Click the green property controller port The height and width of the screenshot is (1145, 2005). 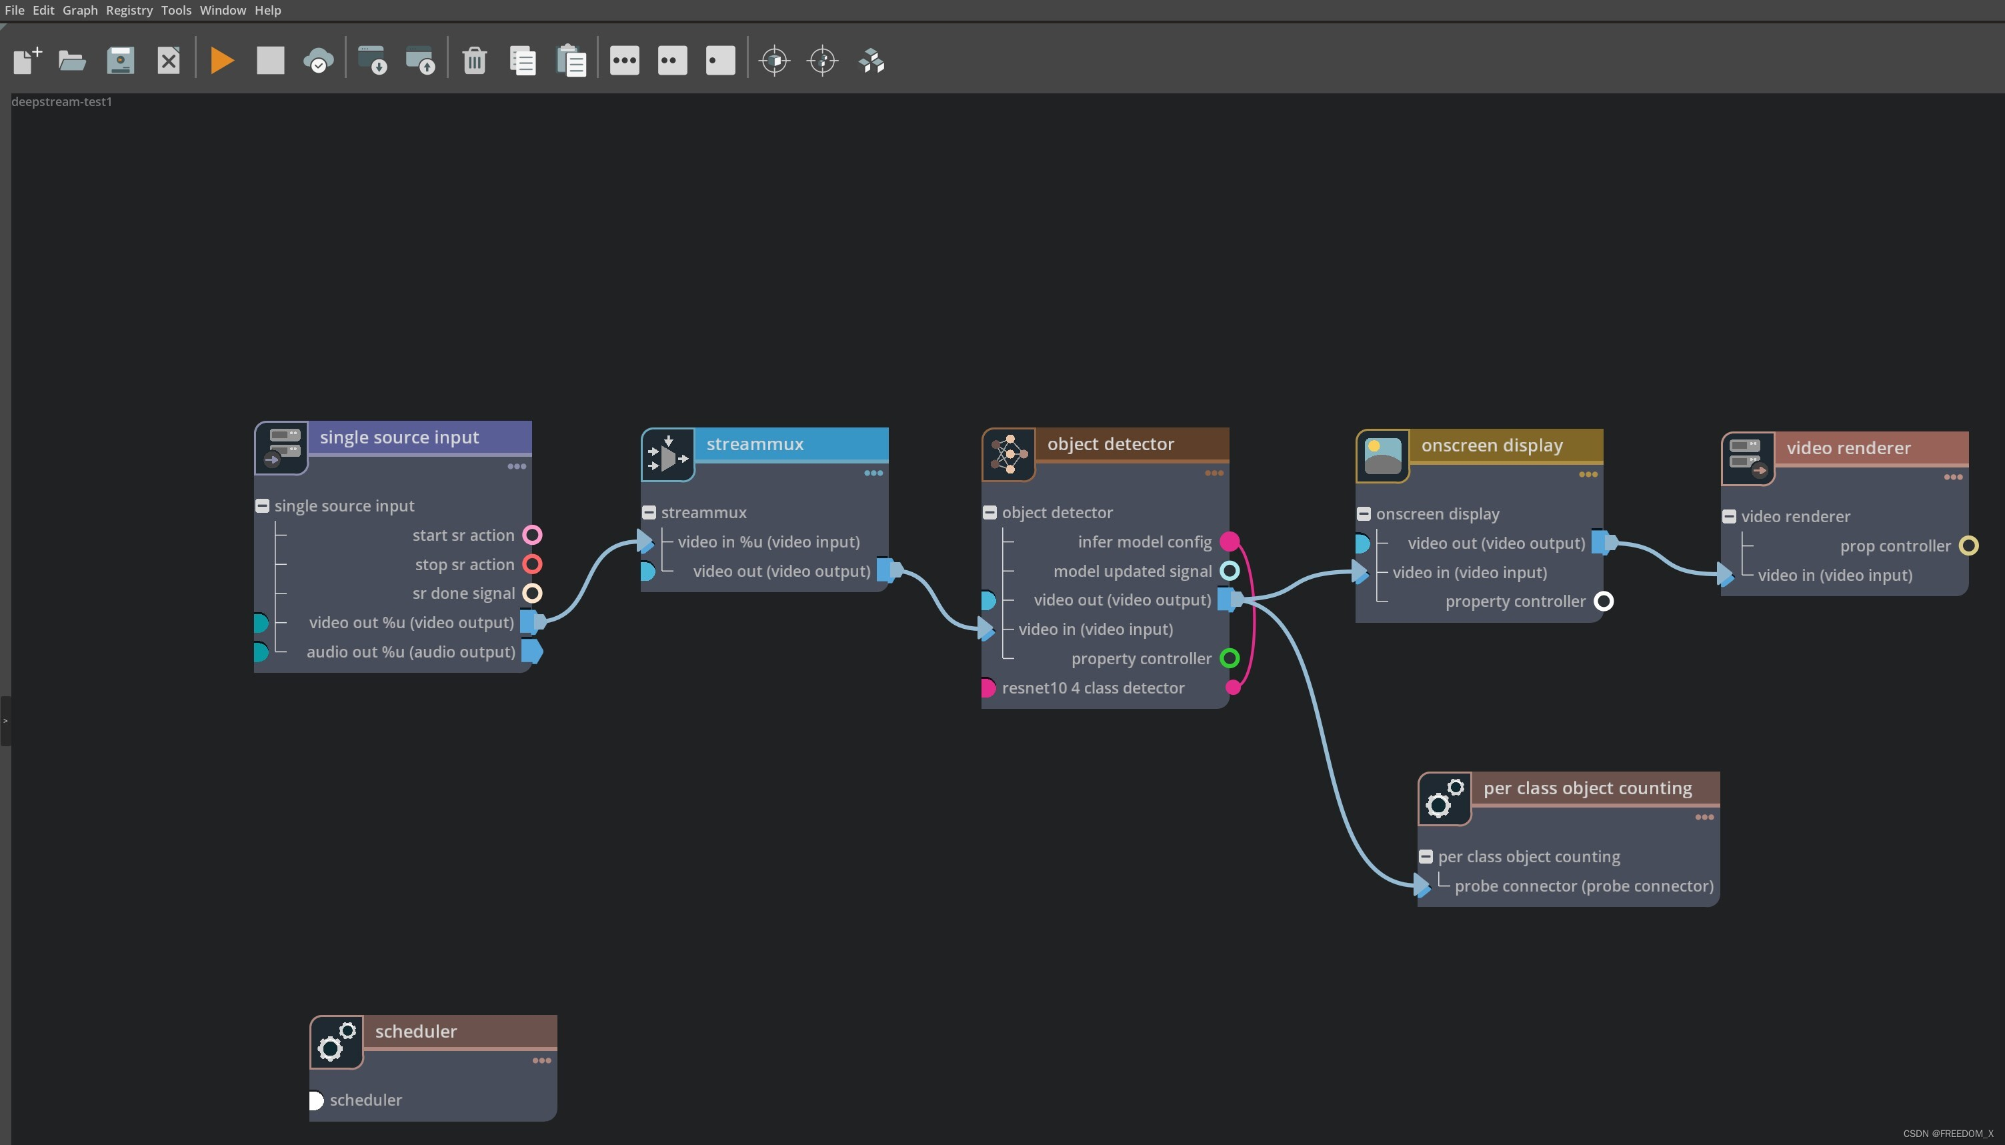(x=1230, y=659)
